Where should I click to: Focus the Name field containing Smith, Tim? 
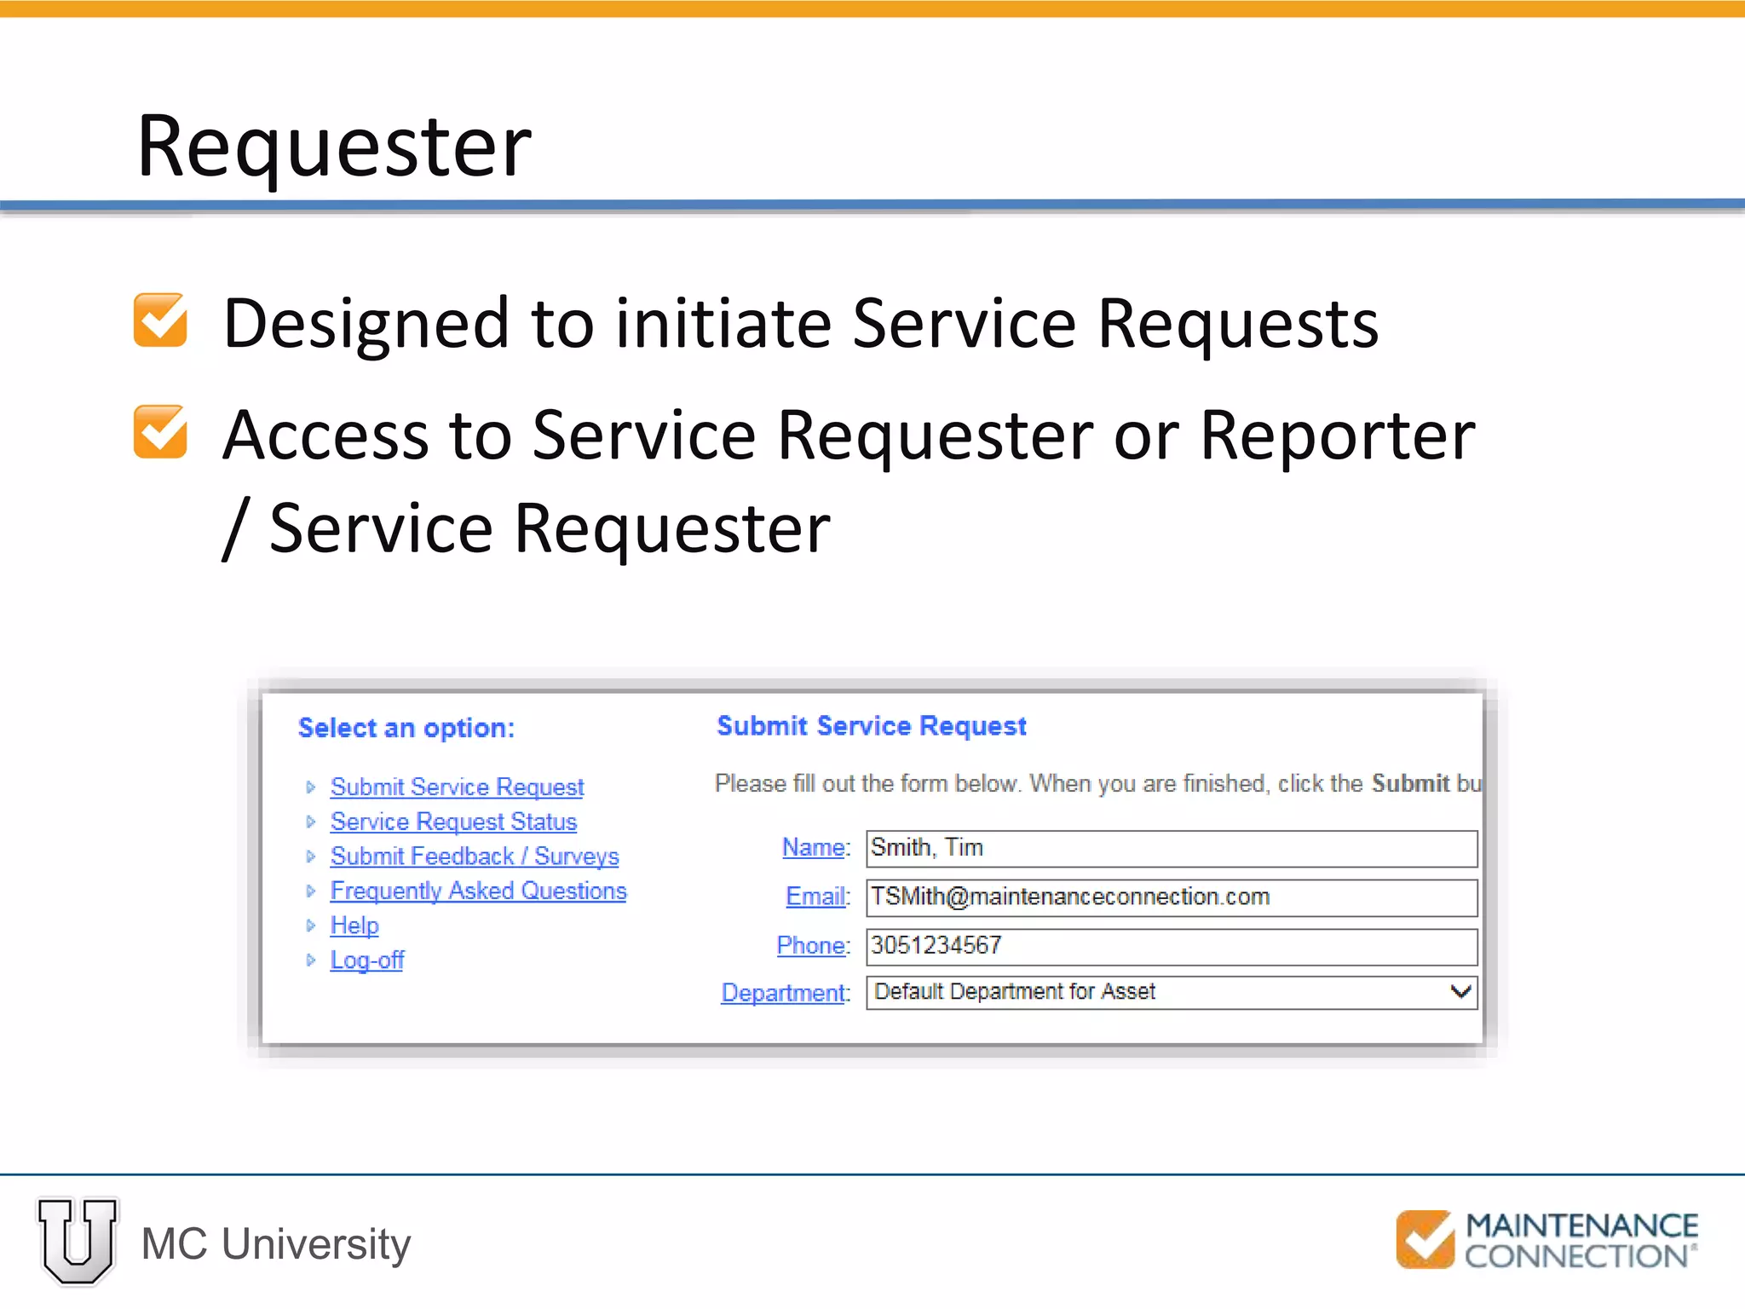(1172, 849)
